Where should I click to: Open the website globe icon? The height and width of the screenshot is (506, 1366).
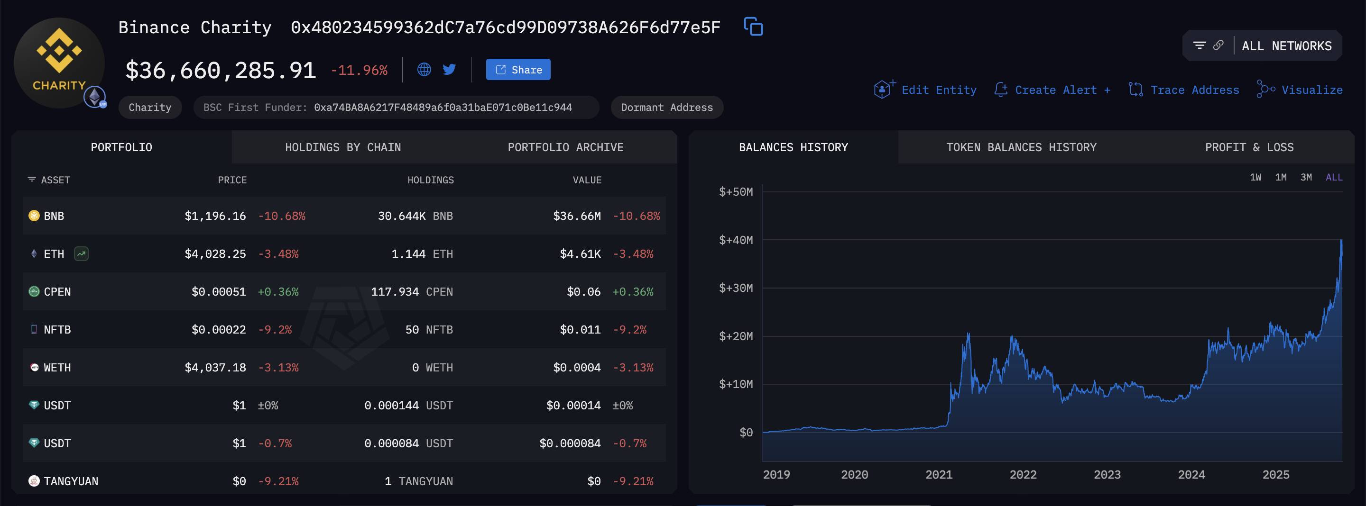tap(424, 70)
